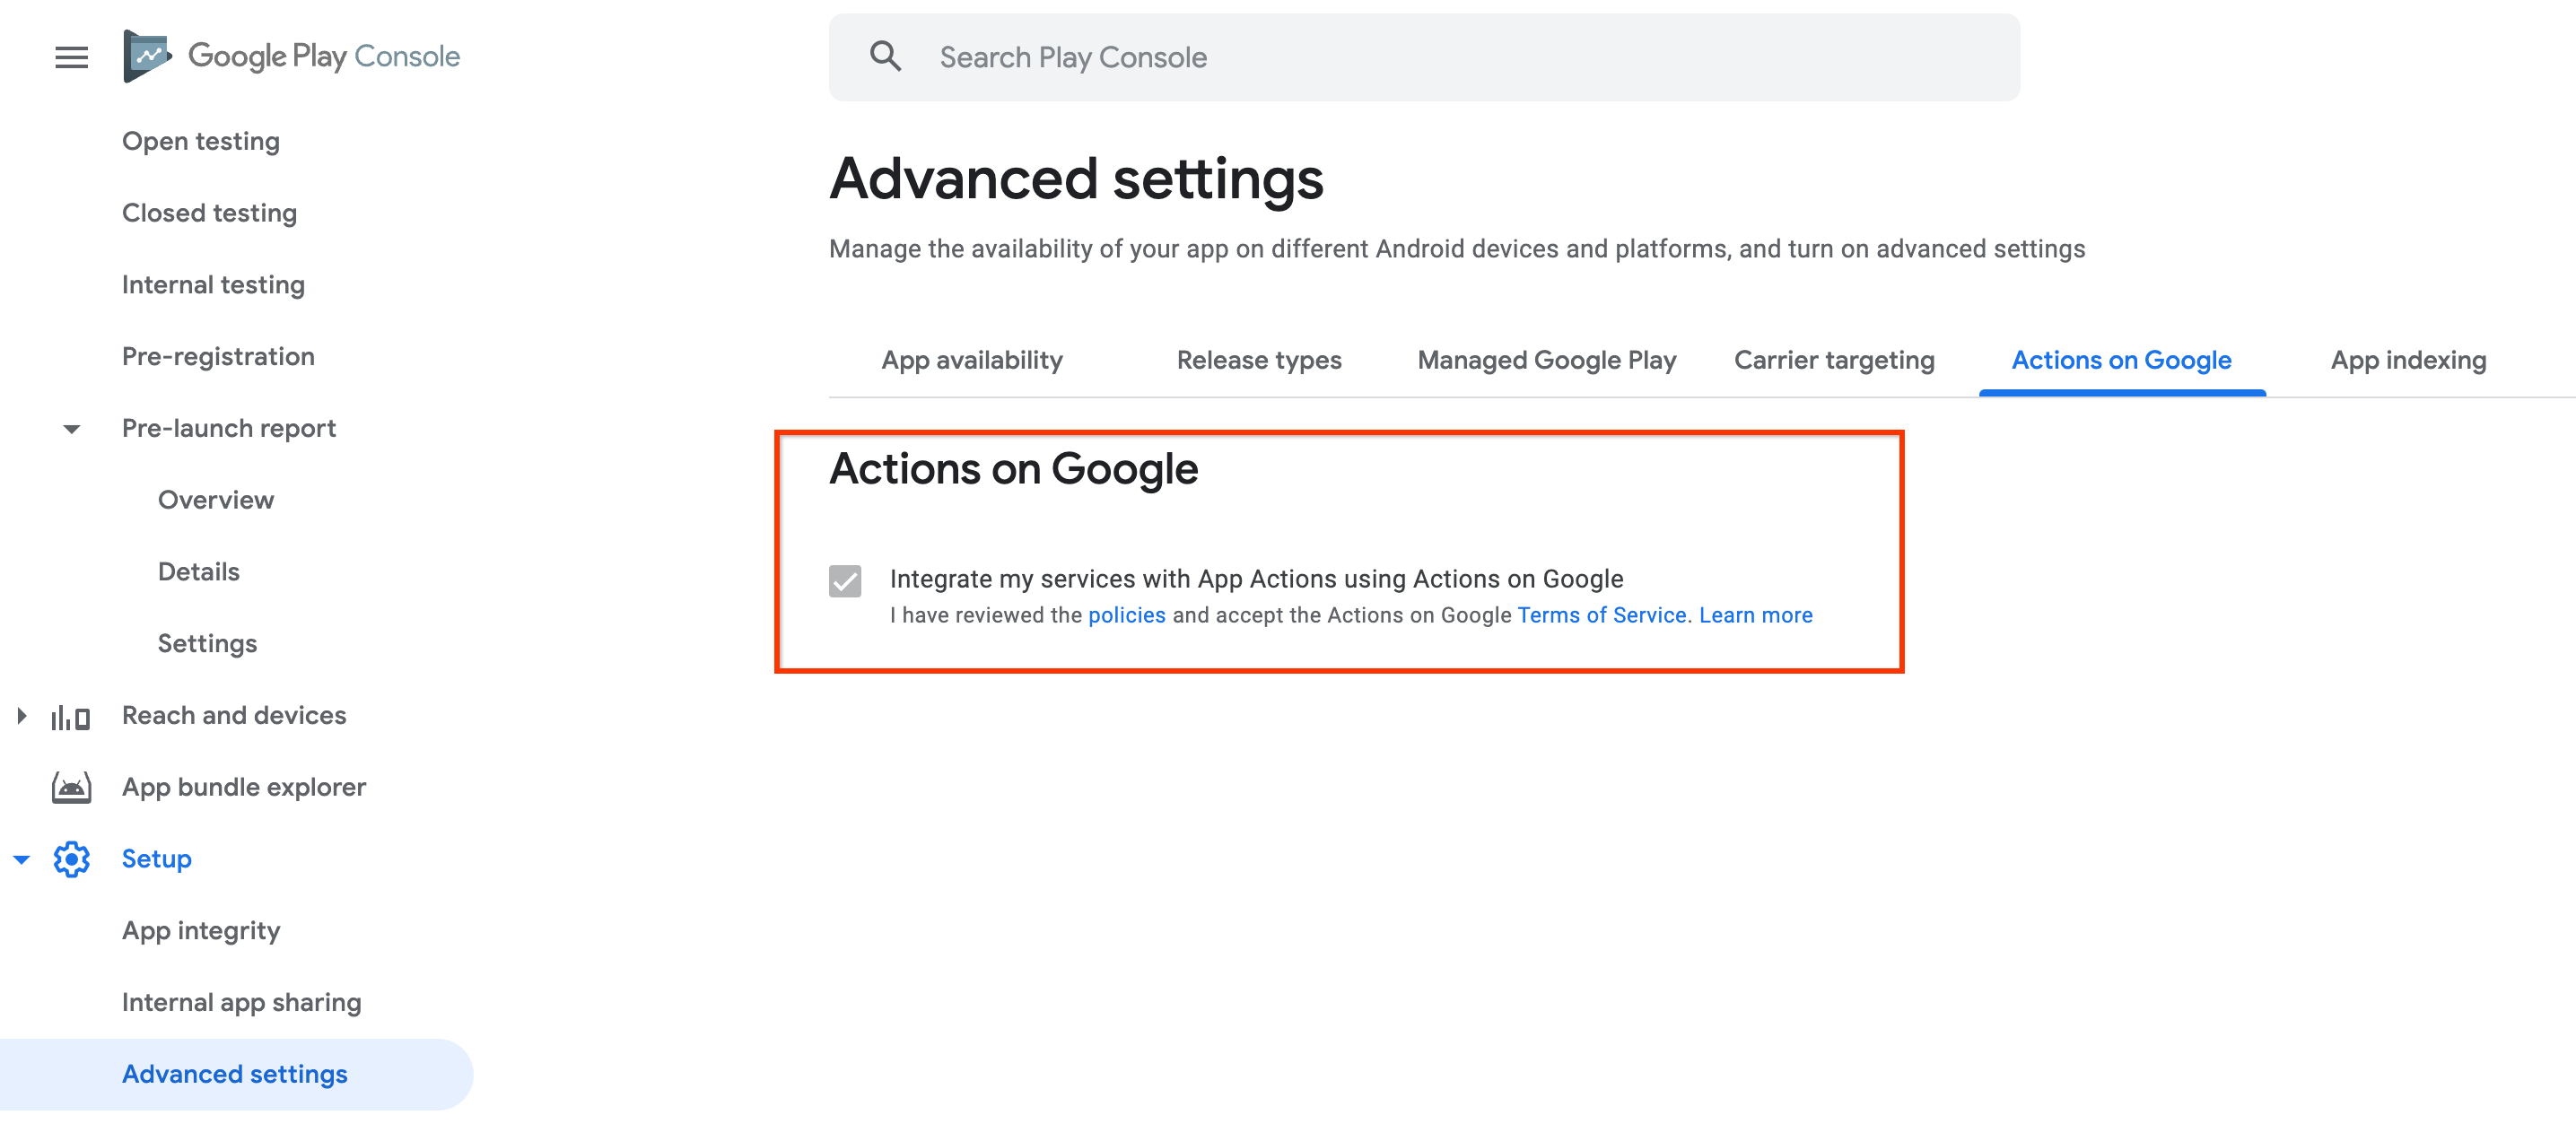Navigate to Reach and devices section icon

tap(71, 715)
